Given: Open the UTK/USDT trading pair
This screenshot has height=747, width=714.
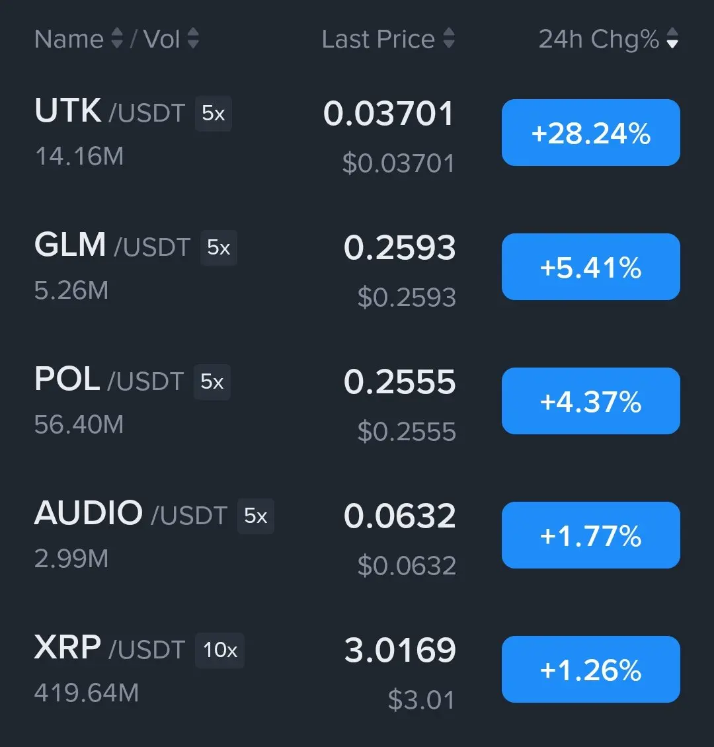Looking at the screenshot, I should pos(110,112).
